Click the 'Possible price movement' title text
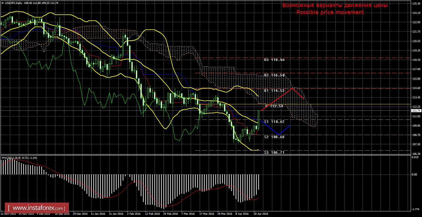Image resolution: width=422 pixels, height=217 pixels. [330, 12]
